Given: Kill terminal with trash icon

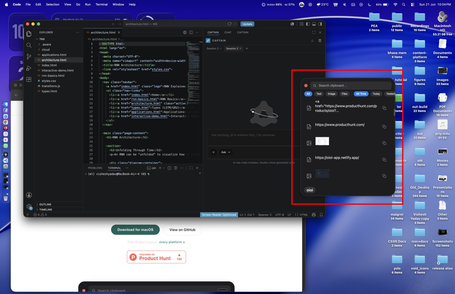Looking at the screenshot, I should 176,168.
